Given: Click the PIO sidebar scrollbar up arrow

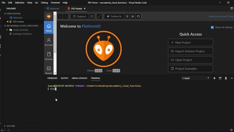Looking at the screenshot, I should (x=55, y=13).
